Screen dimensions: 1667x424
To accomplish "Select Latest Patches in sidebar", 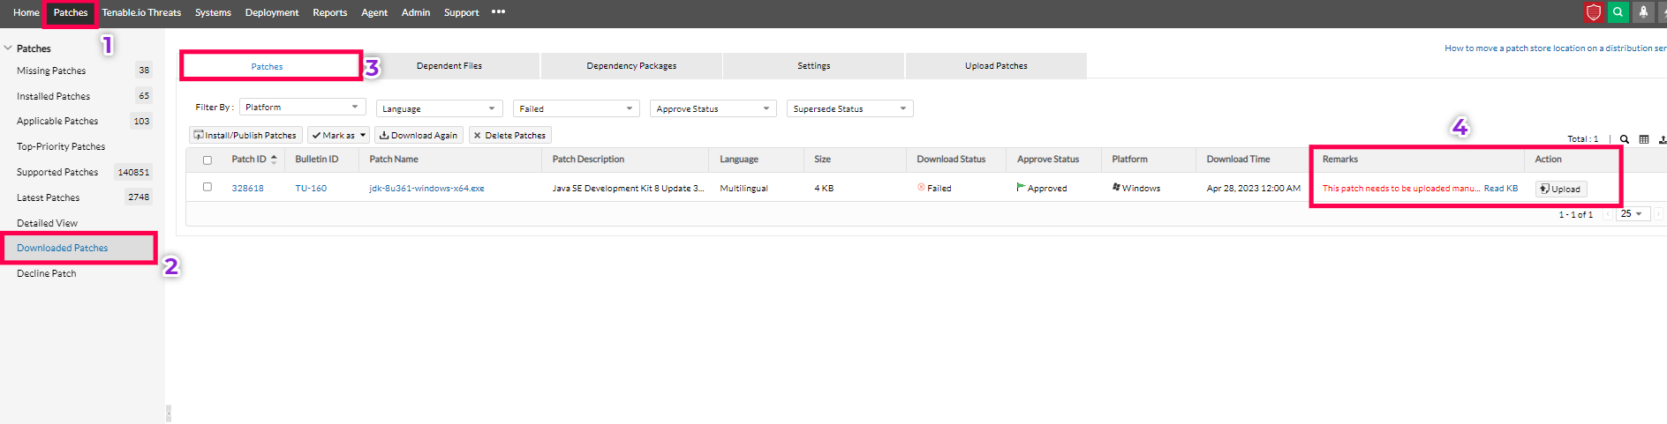I will [x=48, y=197].
